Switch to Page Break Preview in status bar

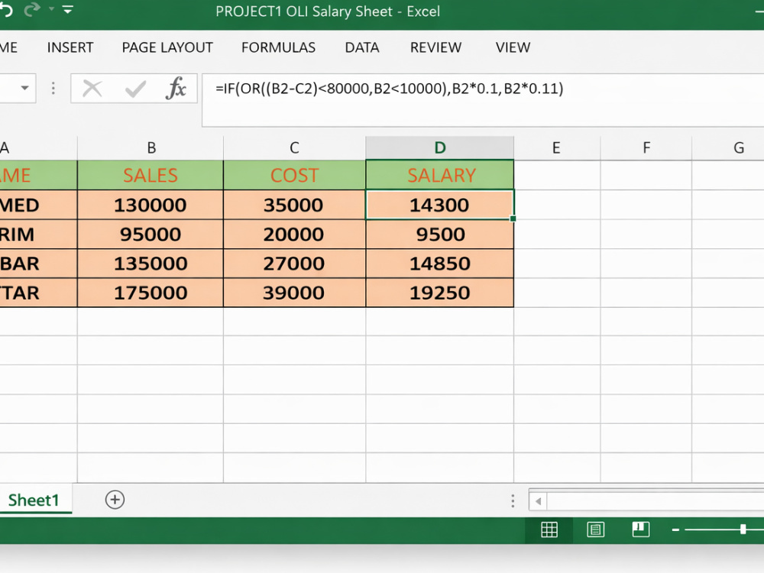tap(640, 529)
